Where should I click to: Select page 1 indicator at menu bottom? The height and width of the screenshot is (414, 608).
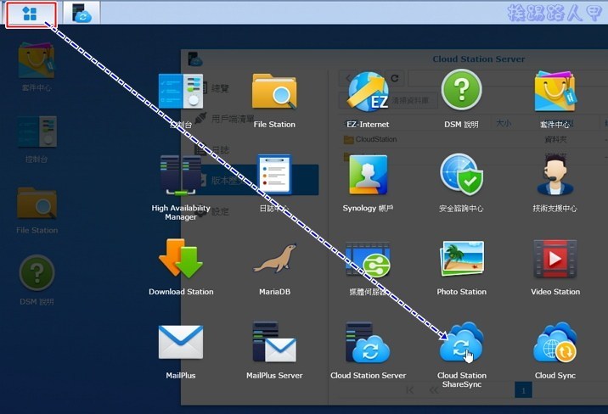pyautogui.click(x=523, y=389)
